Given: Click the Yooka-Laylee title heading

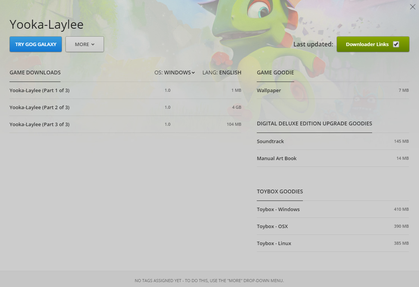Looking at the screenshot, I should point(47,25).
